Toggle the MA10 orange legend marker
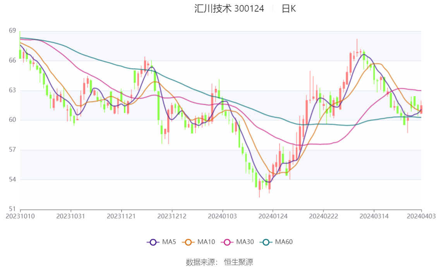This screenshot has height=267, width=439. 188,242
